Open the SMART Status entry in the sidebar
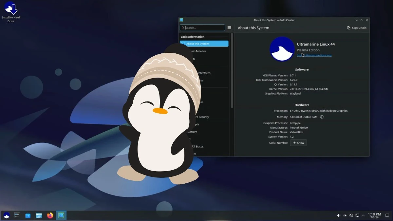 click(204, 146)
